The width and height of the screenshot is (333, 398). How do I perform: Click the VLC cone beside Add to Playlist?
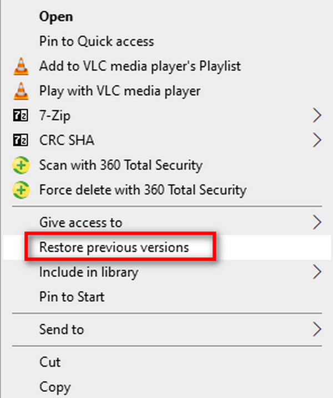point(21,67)
